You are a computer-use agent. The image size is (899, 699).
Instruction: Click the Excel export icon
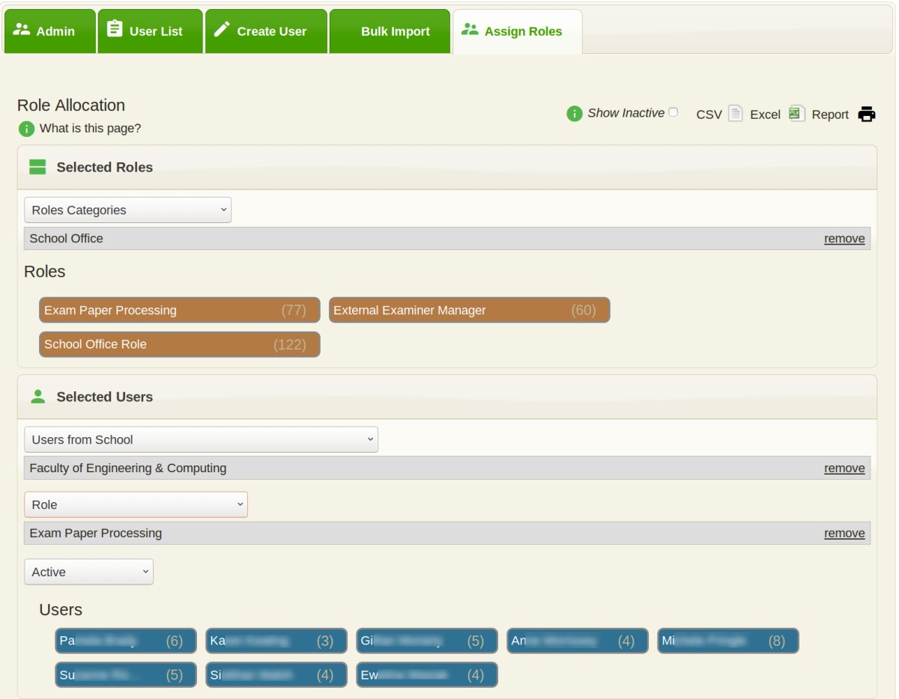click(x=796, y=114)
